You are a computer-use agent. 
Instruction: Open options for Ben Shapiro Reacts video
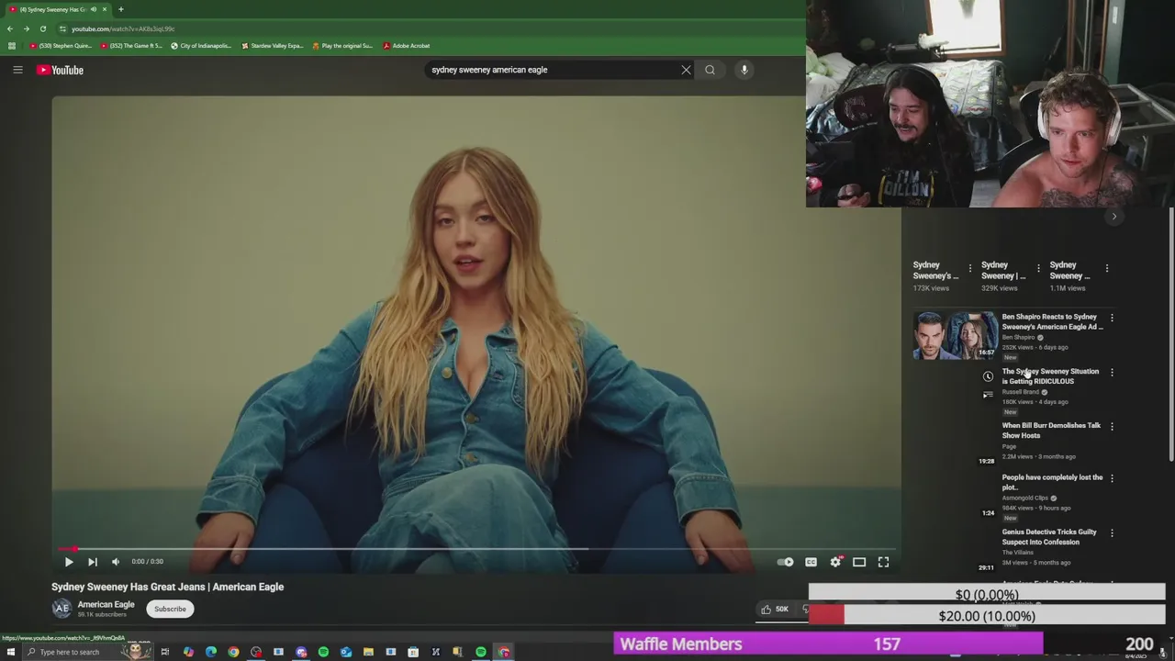point(1112,318)
